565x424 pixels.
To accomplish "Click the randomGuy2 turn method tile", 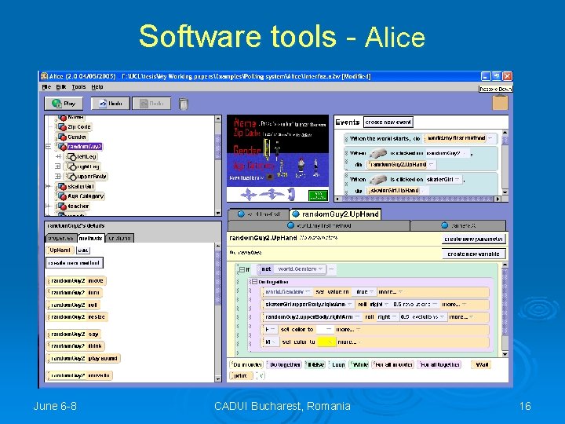I will 74,293.
